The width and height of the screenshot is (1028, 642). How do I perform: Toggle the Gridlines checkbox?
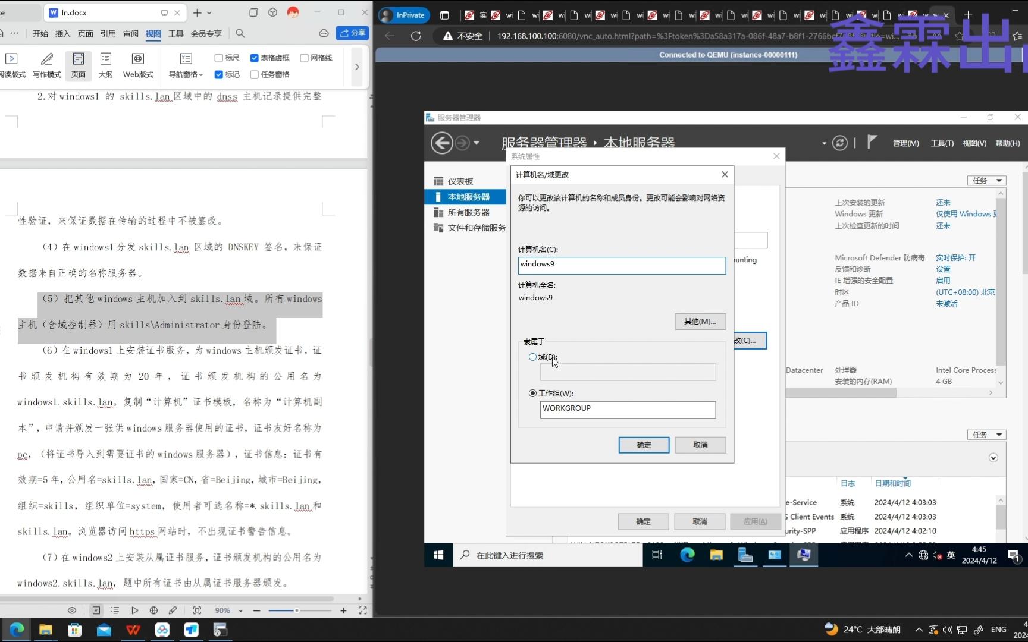(x=304, y=58)
